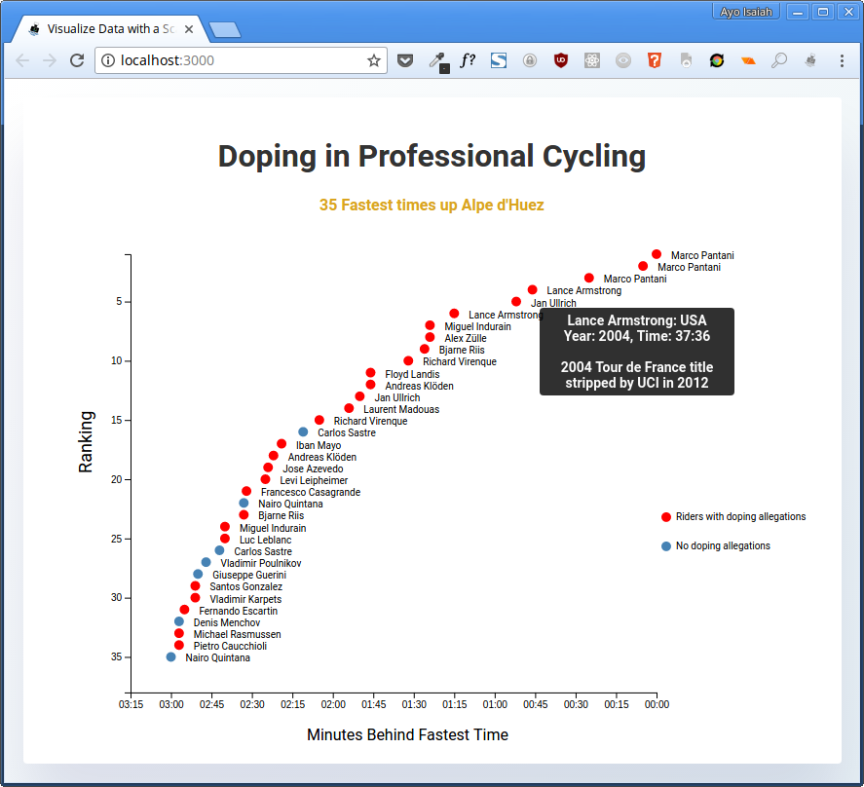Open the Ayo Isaiah profile button

746,12
